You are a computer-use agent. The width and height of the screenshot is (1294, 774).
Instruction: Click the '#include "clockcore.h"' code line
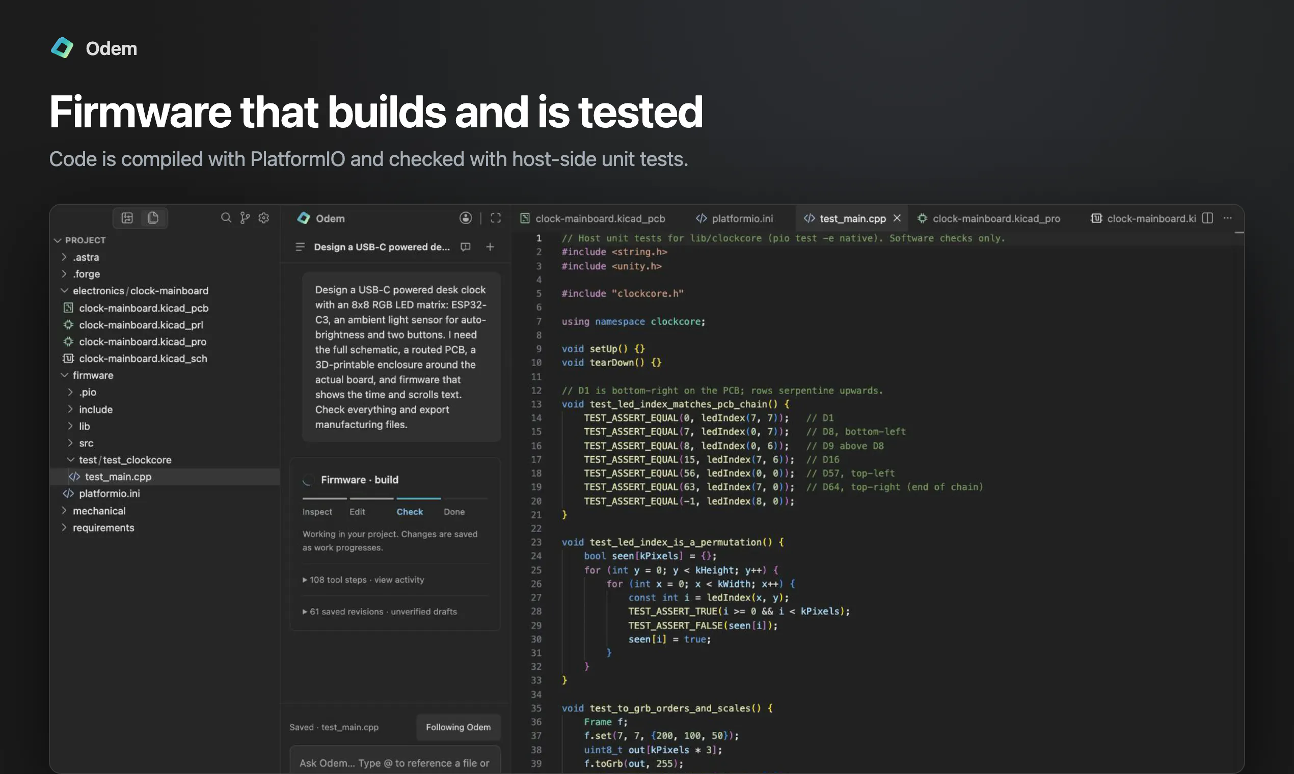623,294
